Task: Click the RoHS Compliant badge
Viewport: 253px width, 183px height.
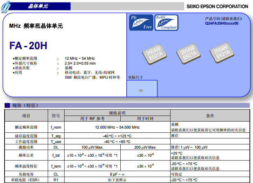Action: click(x=166, y=23)
